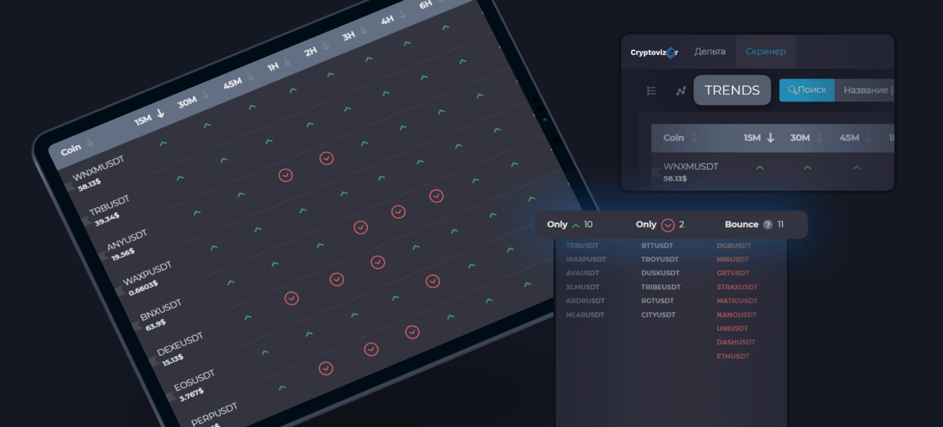The height and width of the screenshot is (427, 943).
Task: Open DUSKUSDT in the middle list
Action: coord(661,273)
